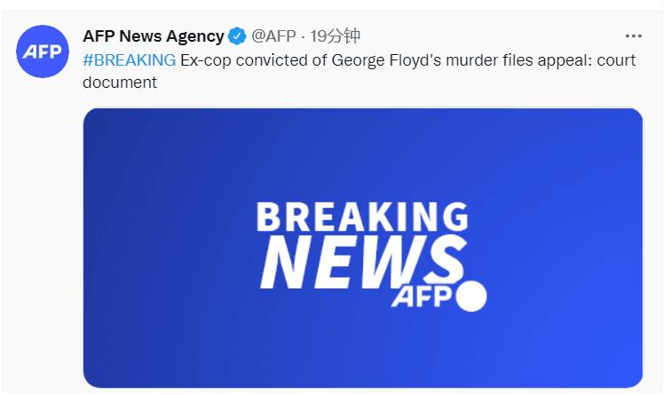This screenshot has width=671, height=395.
Task: Open the AFP round profile avatar
Action: coord(43,51)
